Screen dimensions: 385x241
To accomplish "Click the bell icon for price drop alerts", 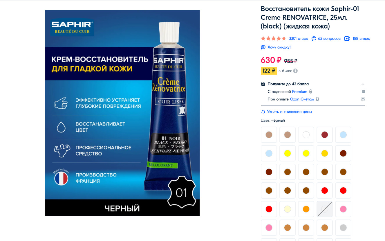I will click(263, 112).
